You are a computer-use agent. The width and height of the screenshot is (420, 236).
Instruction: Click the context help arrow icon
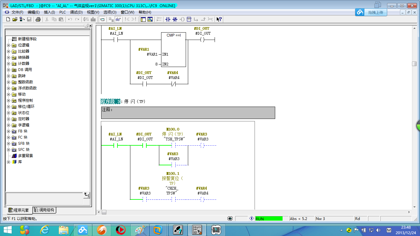click(x=219, y=19)
